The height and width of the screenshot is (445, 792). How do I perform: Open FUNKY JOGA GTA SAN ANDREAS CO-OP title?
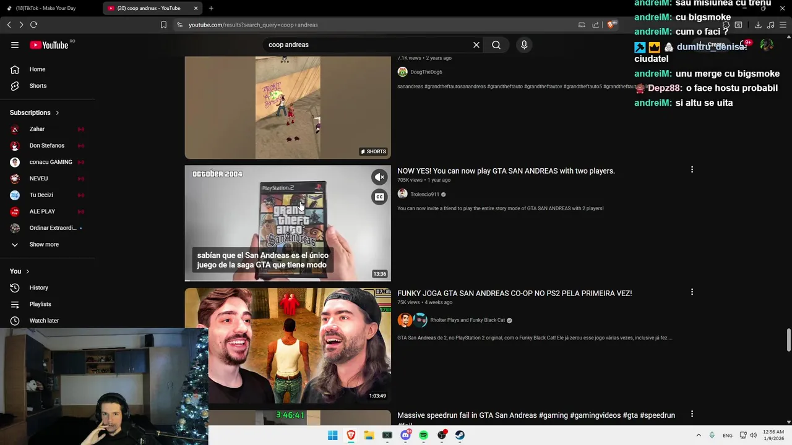point(514,293)
